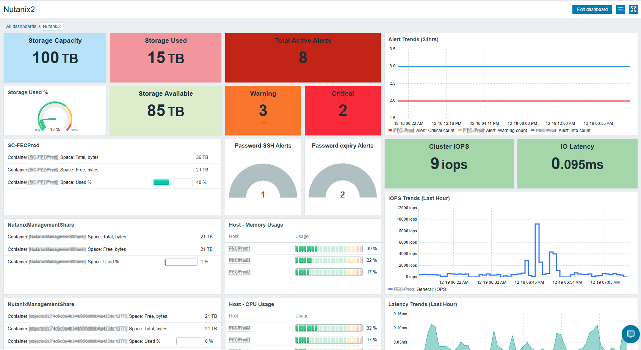Image resolution: width=641 pixels, height=350 pixels.
Task: Open the dashboard actions hamburger menu
Action: (x=621, y=9)
